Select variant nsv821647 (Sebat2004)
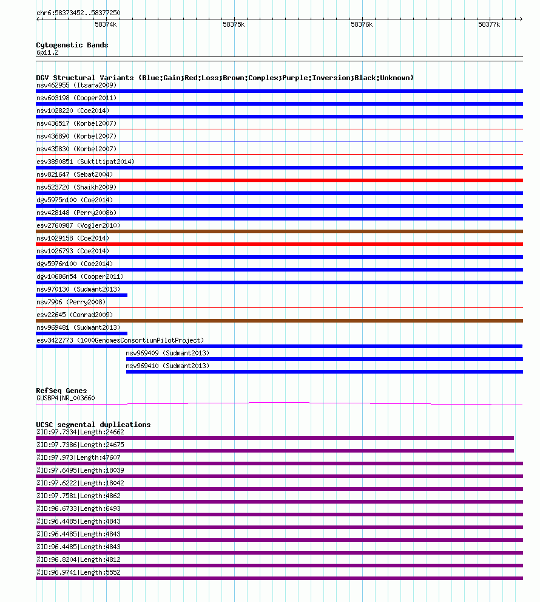Image resolution: width=540 pixels, height=602 pixels. (x=75, y=174)
